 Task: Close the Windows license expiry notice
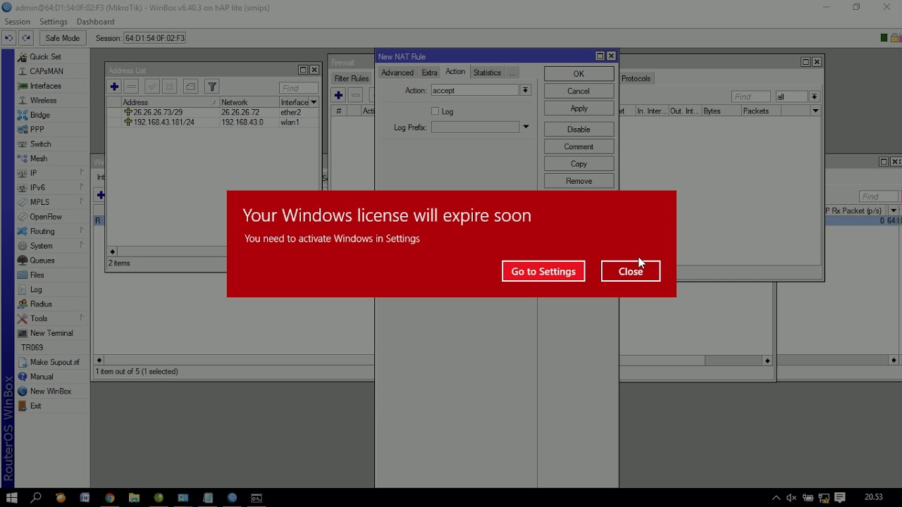[x=631, y=271]
